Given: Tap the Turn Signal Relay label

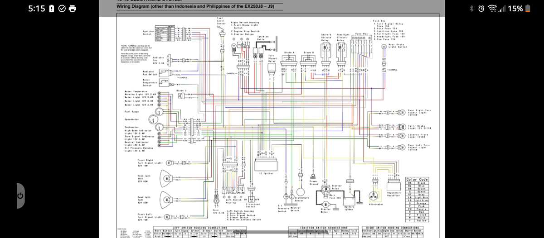Looking at the screenshot, I should 273,58.
